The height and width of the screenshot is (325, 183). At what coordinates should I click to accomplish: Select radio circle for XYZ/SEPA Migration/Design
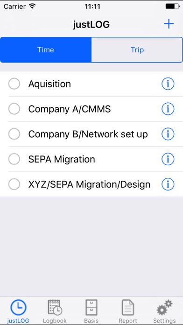coord(14,184)
